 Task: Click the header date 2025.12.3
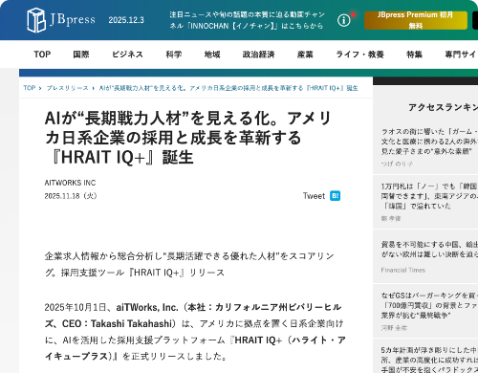pyautogui.click(x=126, y=20)
